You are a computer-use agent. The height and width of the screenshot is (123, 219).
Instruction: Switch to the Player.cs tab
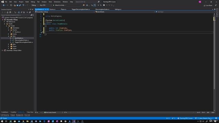coord(63,9)
